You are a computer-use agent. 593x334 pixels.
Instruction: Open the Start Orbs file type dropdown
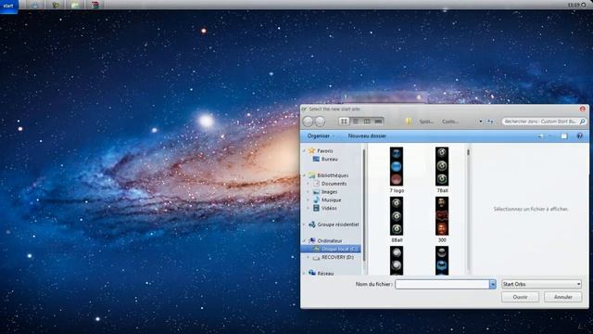point(541,284)
